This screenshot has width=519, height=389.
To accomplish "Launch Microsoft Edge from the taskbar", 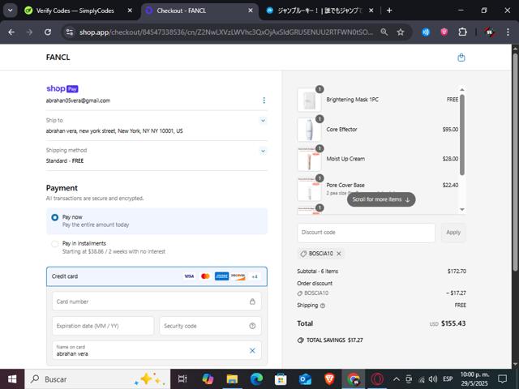I will [x=256, y=379].
